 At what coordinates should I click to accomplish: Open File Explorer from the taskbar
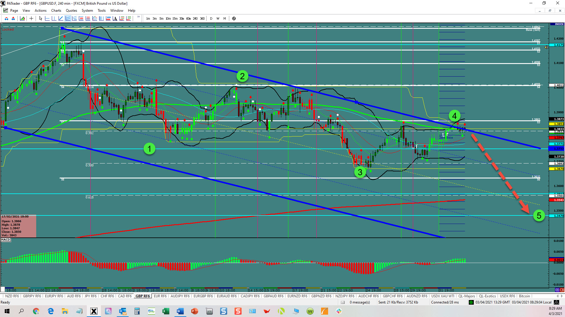(x=65, y=311)
